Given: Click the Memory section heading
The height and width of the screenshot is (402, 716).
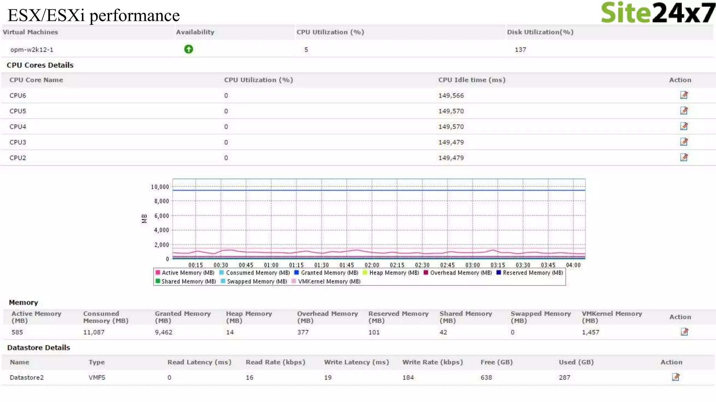Looking at the screenshot, I should (x=23, y=302).
